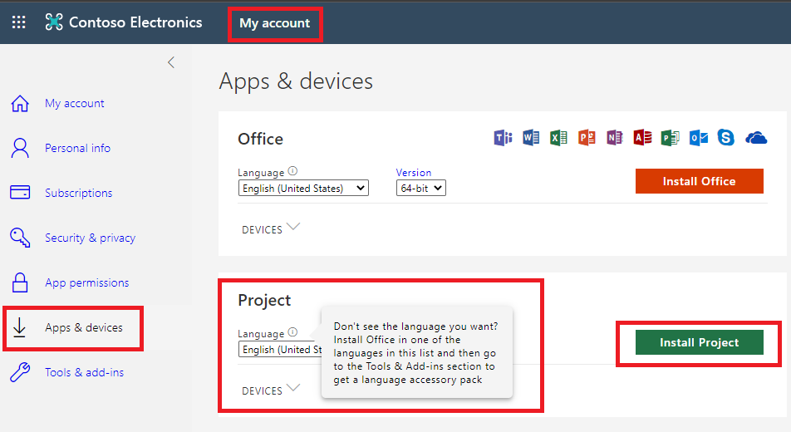Open the app launcher waffle icon
This screenshot has height=432, width=791.
click(18, 22)
